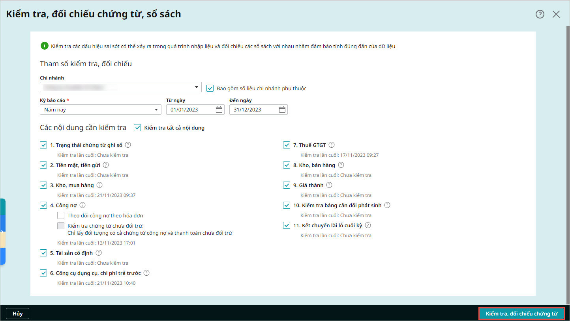Click help icon next to Giá thành

pos(329,185)
